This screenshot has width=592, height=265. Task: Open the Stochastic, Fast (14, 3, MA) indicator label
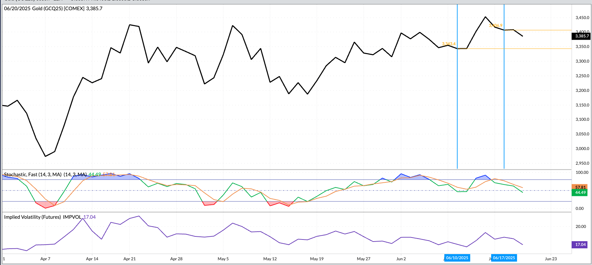point(33,175)
